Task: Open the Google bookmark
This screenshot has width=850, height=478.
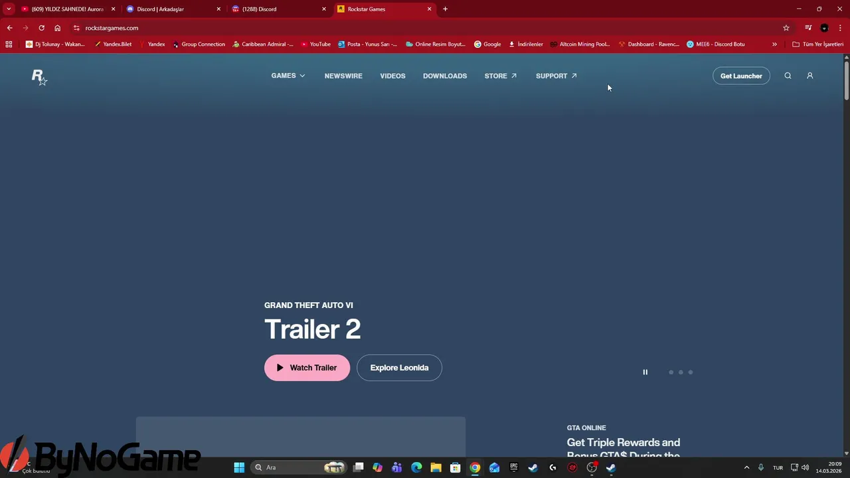Action: pyautogui.click(x=487, y=44)
